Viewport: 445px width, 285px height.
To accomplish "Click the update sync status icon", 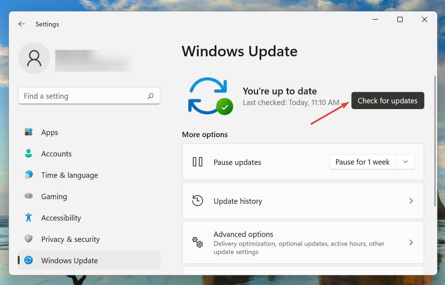I will 210,96.
